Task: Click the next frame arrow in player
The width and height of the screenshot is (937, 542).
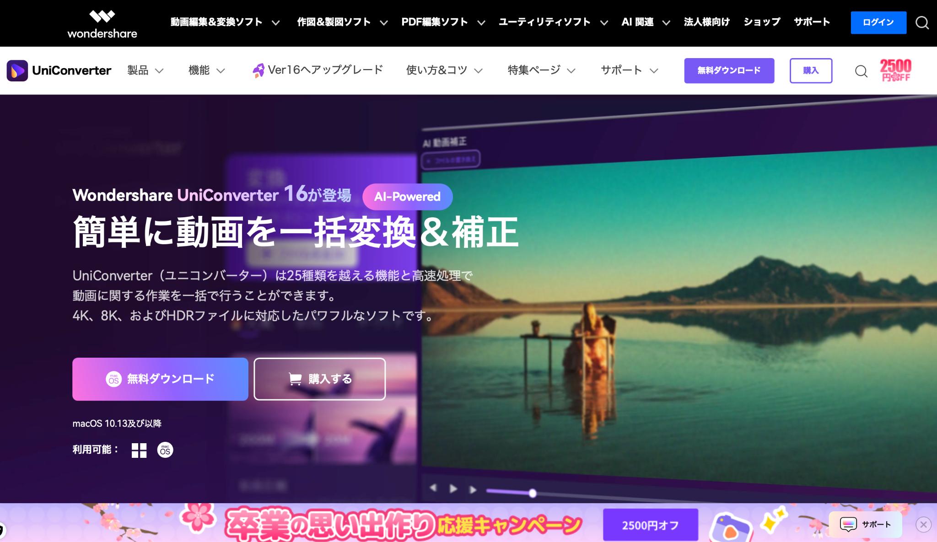Action: click(x=473, y=490)
